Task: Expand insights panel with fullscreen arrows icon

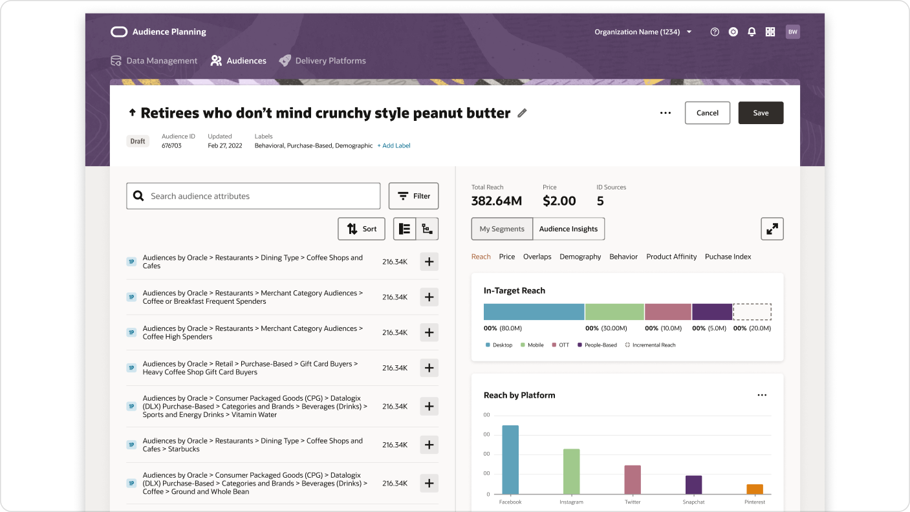Action: pyautogui.click(x=772, y=229)
